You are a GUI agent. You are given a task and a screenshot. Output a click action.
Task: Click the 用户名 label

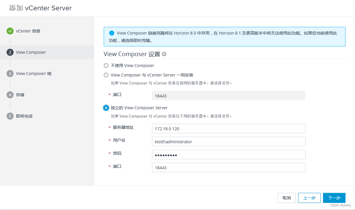tap(119, 140)
